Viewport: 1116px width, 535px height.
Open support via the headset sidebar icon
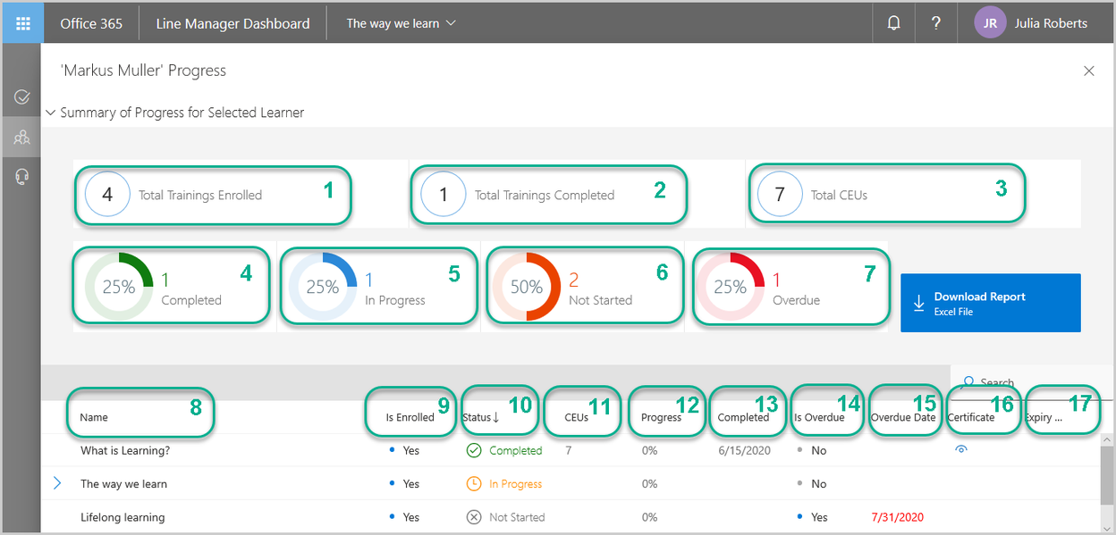point(21,175)
